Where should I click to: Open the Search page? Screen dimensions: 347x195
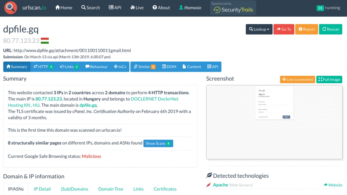90,7
